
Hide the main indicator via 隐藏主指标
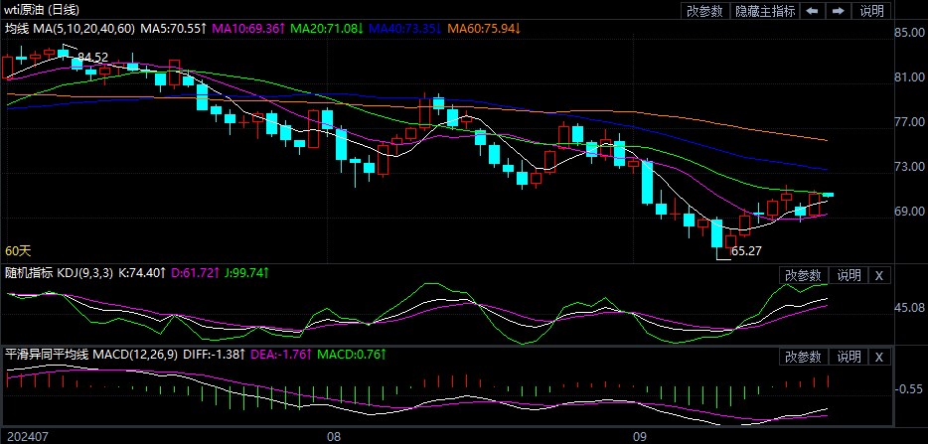764,11
